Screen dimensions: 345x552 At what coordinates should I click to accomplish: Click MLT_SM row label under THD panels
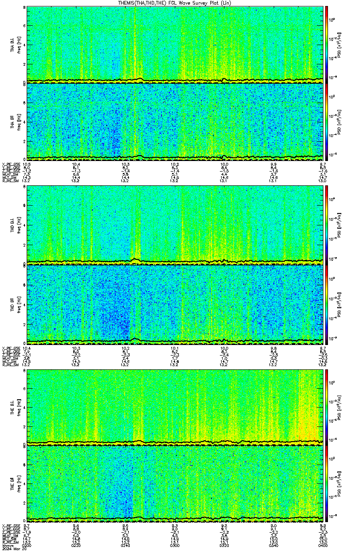pos(8,362)
